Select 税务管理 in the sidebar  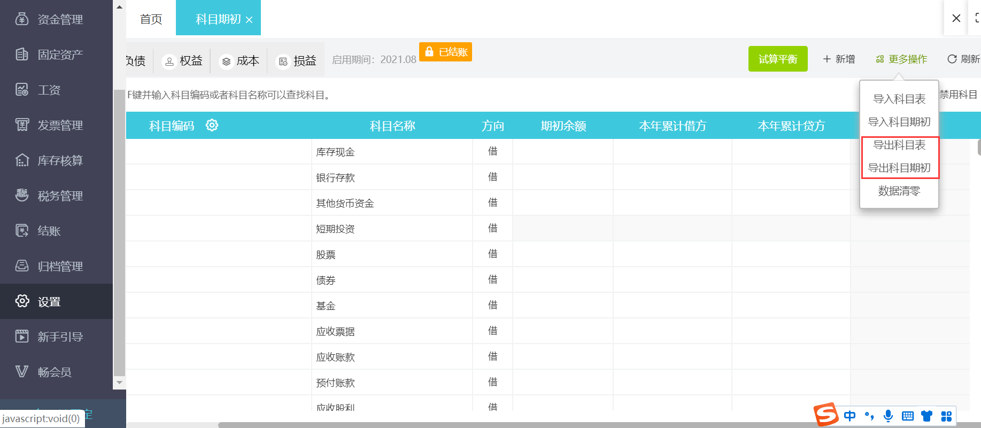59,196
